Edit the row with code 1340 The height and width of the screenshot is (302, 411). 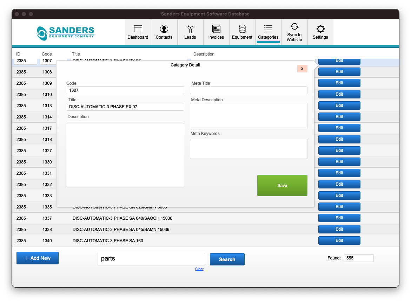pos(339,240)
